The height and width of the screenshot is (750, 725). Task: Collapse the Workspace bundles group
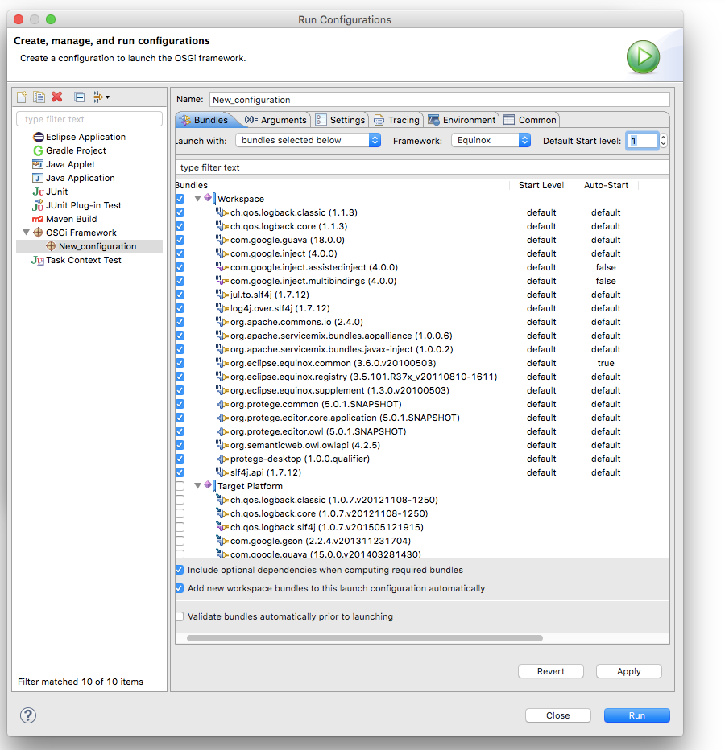(197, 199)
